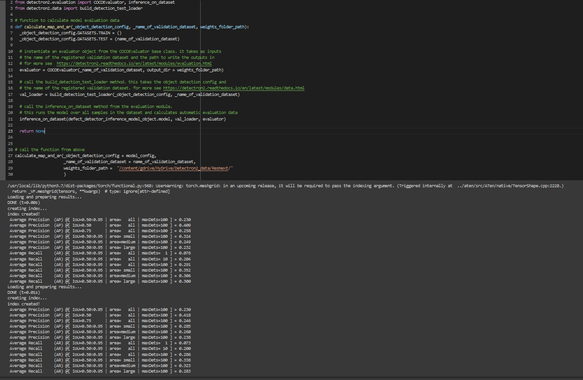Click the Average Recall value 0.352
This screenshot has width=583, height=380.
pyautogui.click(x=184, y=270)
